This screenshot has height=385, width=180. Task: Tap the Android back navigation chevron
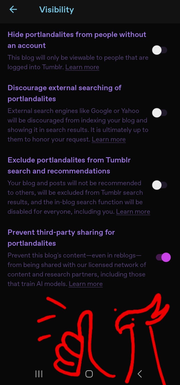(x=140, y=374)
